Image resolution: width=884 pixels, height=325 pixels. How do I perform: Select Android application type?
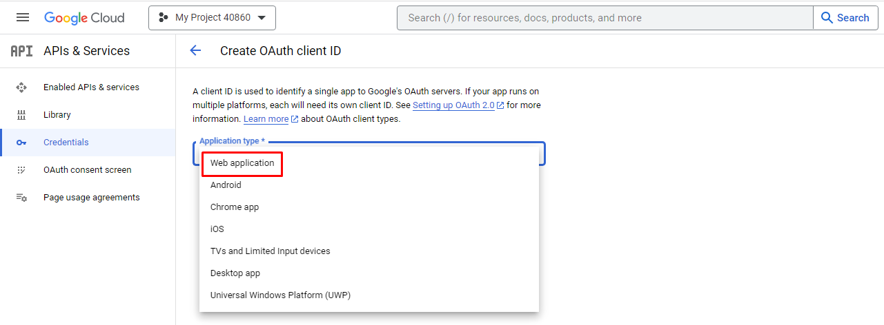[x=369, y=185]
